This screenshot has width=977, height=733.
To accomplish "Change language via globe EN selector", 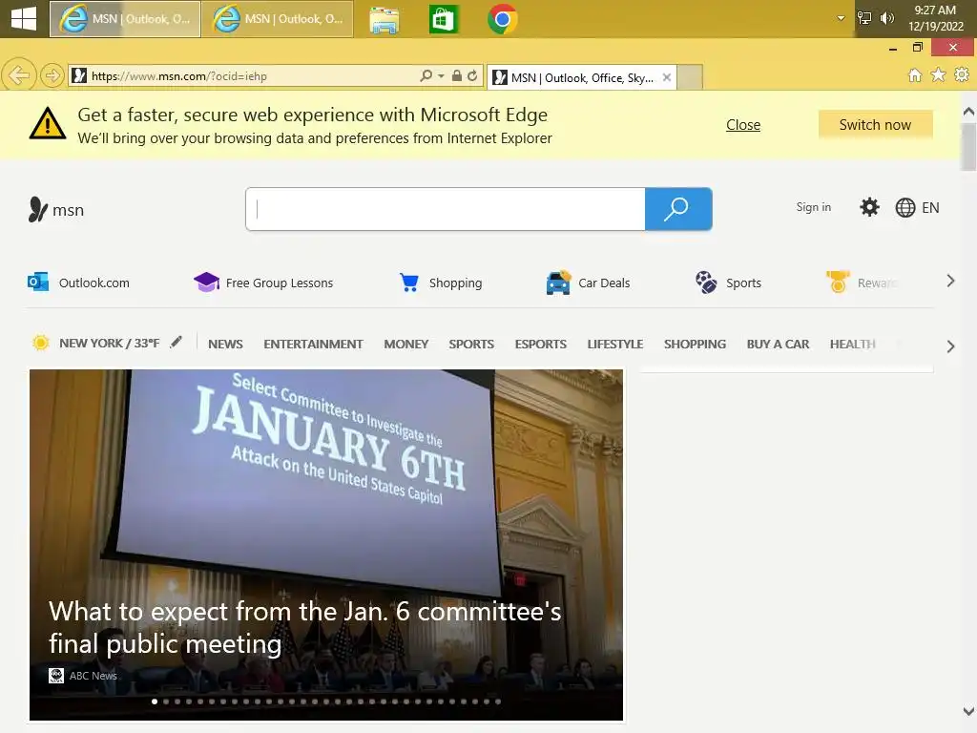I will (x=917, y=207).
